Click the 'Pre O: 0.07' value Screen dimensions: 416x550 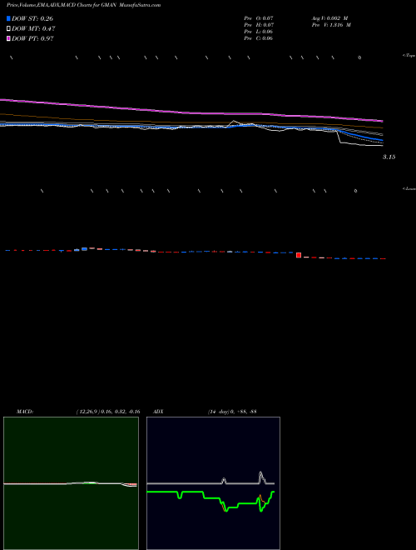click(x=259, y=17)
